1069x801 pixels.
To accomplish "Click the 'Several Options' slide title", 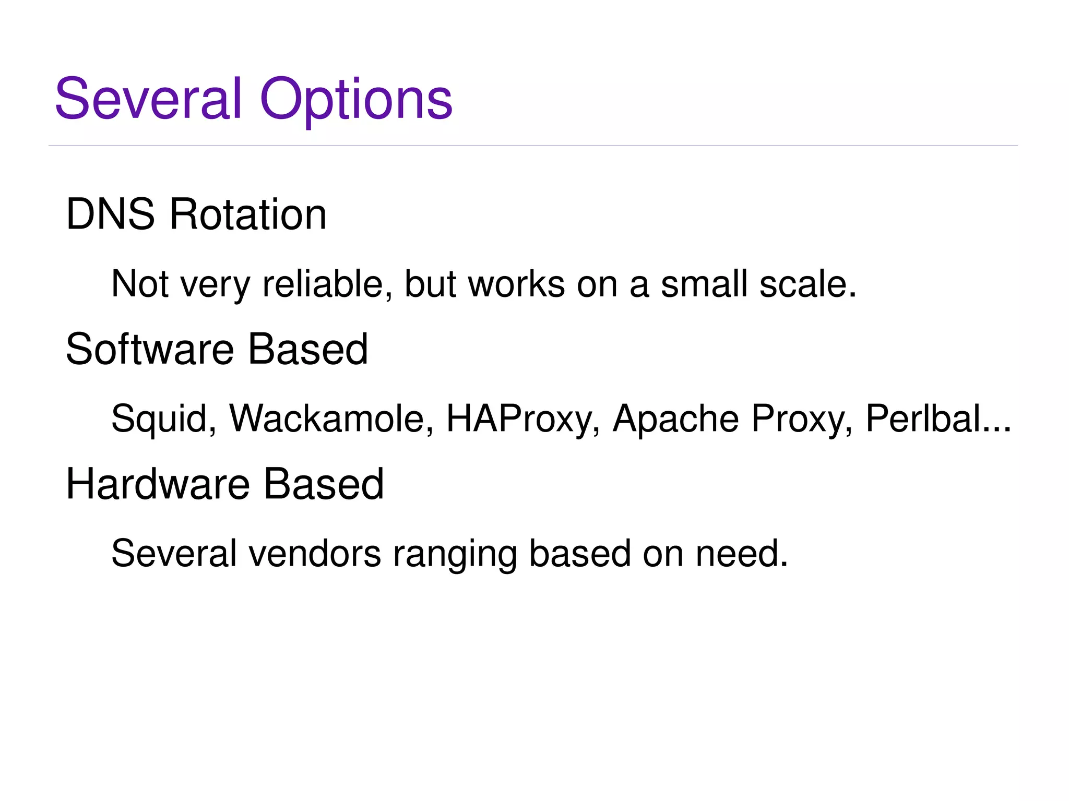I will click(x=254, y=99).
